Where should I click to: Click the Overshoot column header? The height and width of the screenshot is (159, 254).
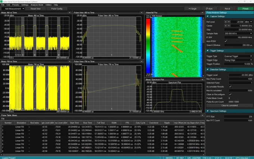(x=154, y=123)
